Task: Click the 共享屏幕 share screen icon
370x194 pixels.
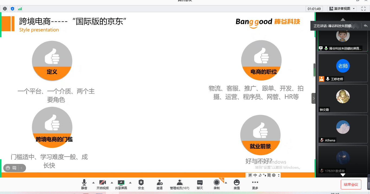Action: (x=121, y=184)
